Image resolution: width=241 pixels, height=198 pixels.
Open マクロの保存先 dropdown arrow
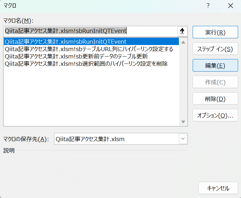click(183, 139)
